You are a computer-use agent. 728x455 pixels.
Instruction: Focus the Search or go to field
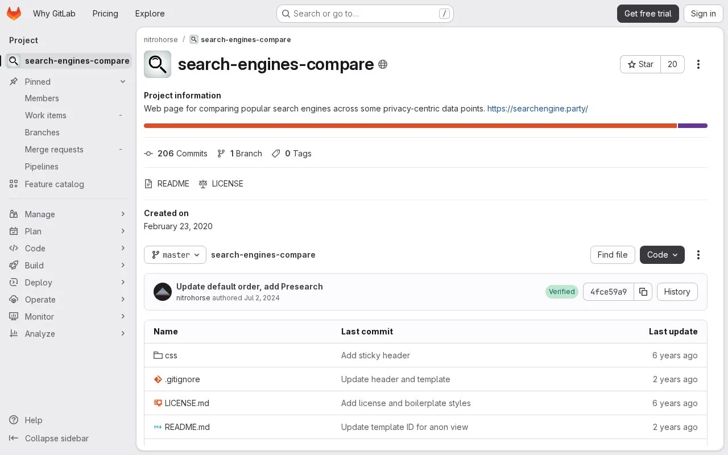click(x=365, y=14)
